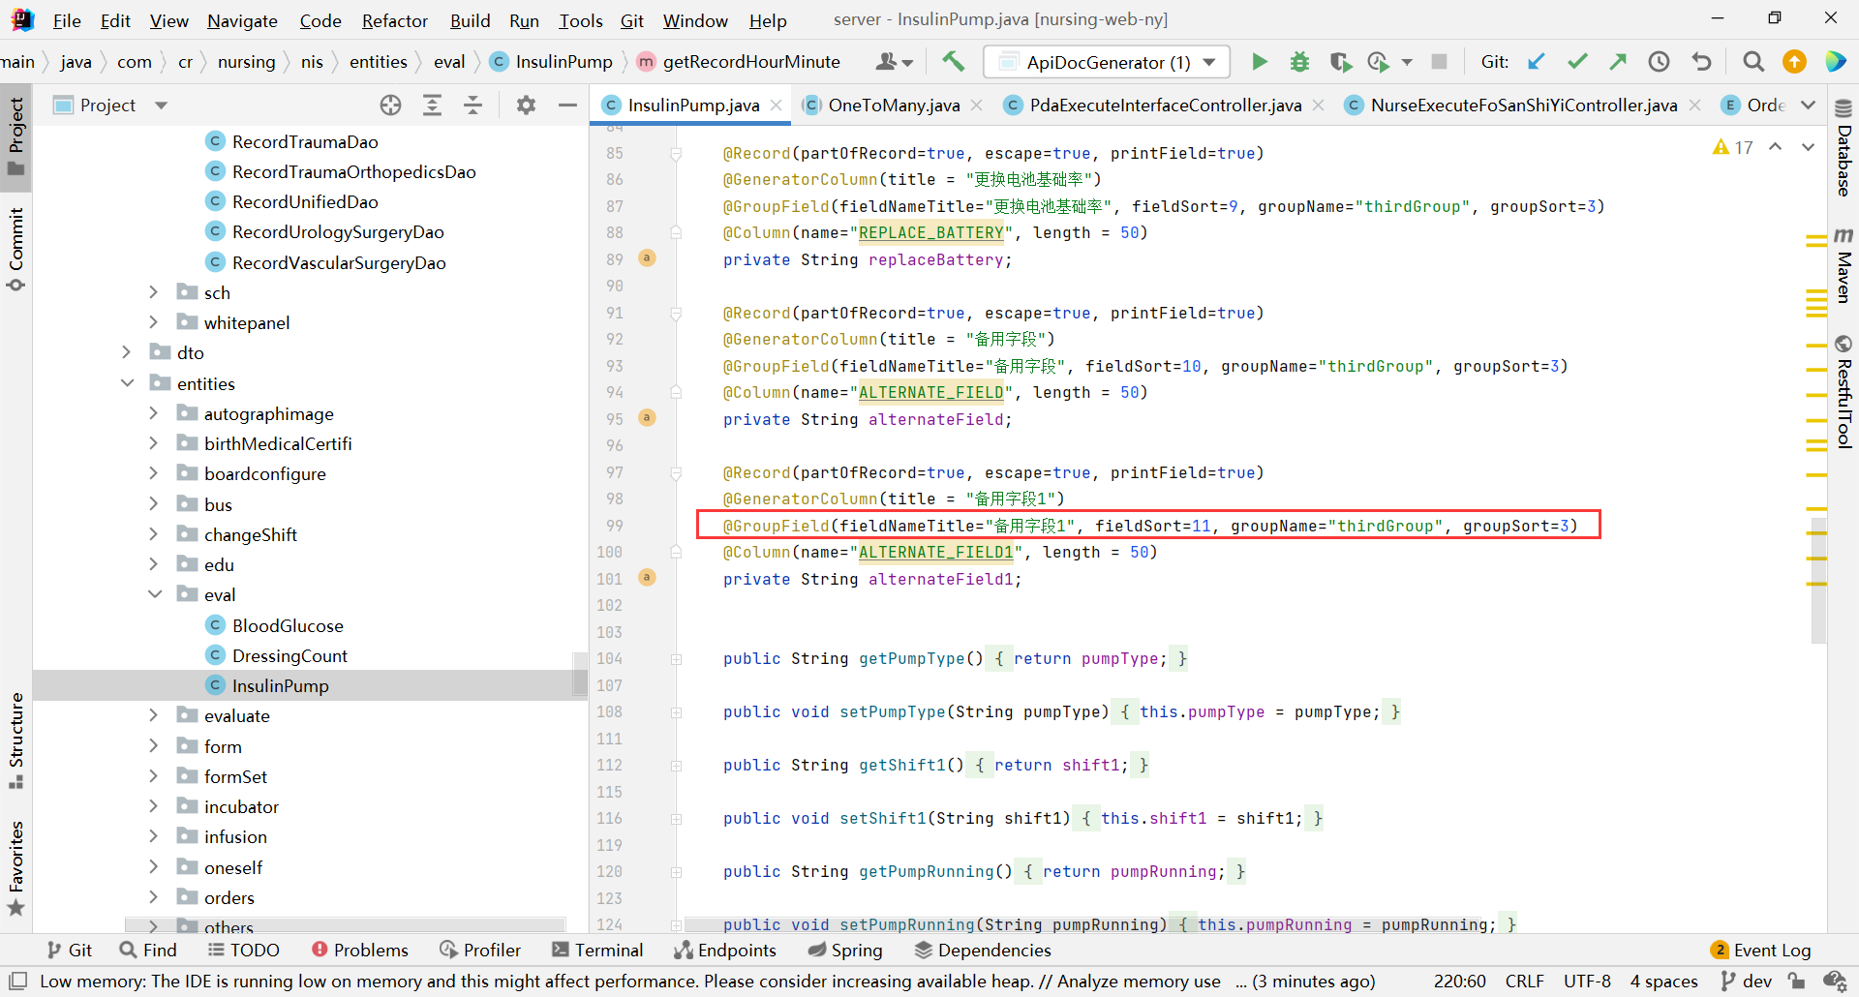Viewport: 1859px width, 997px height.
Task: Click the Event Log button
Action: [x=1760, y=951]
